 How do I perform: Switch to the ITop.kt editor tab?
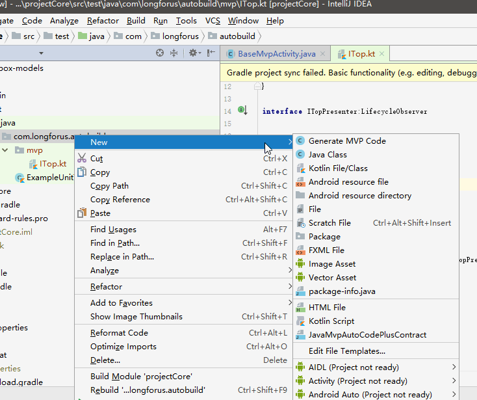(x=361, y=54)
